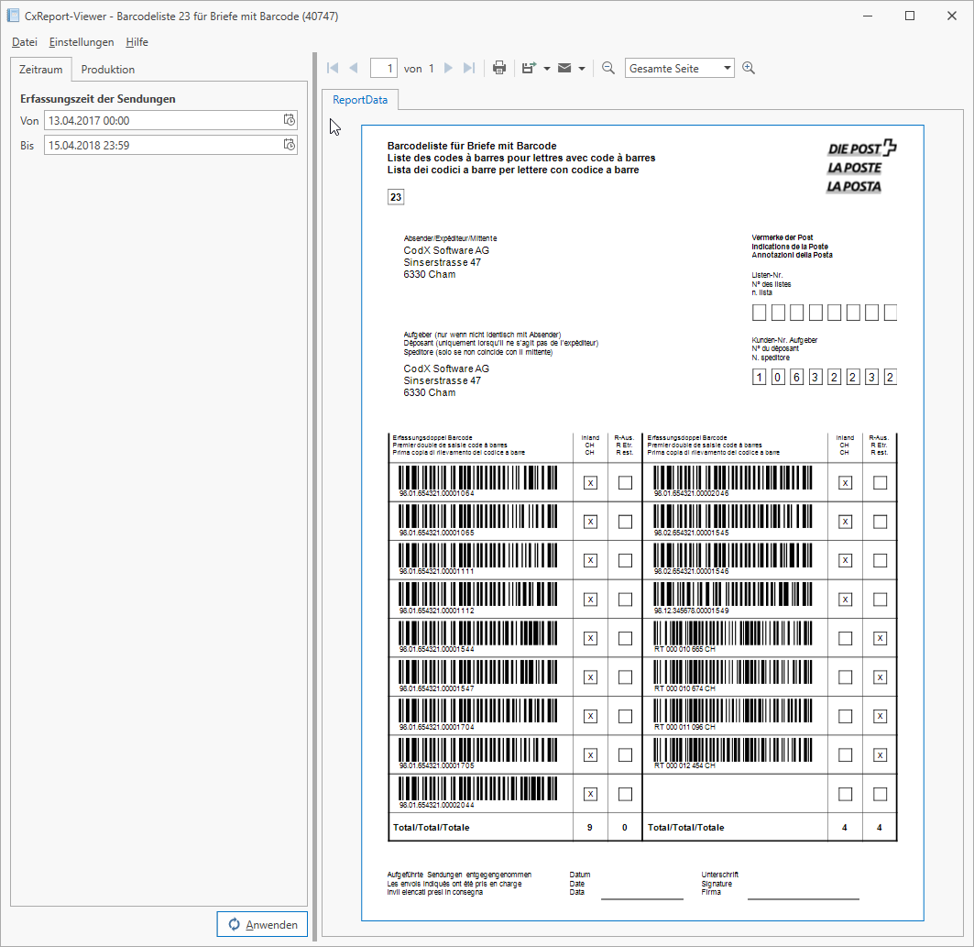Click R-Aus. checkbox for RT 000 012 454 CH
Screen dimensions: 974x947
[x=881, y=755]
